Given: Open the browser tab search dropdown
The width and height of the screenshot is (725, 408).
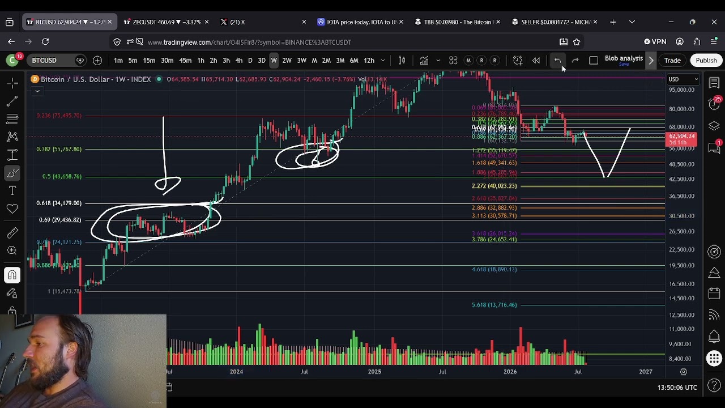Looking at the screenshot, I should pyautogui.click(x=632, y=22).
